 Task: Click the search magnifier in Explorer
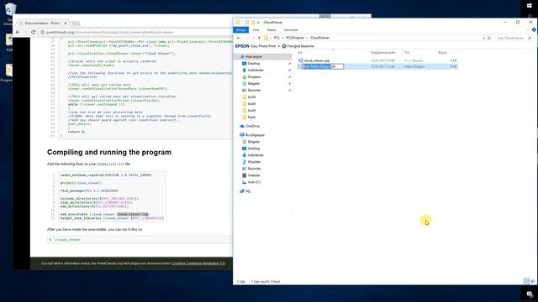[530, 38]
